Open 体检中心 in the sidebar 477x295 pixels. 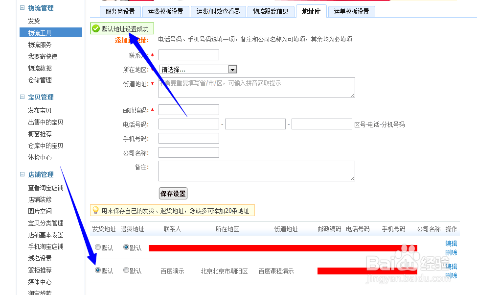pyautogui.click(x=39, y=157)
